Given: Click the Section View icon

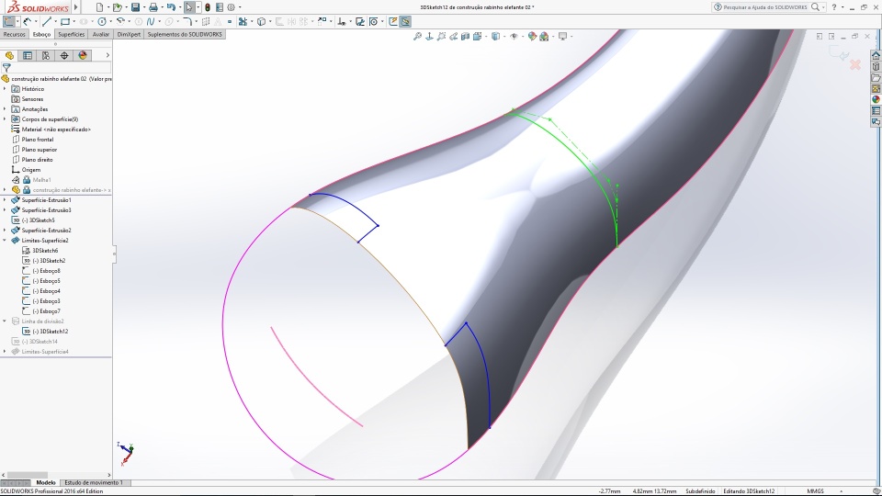Looking at the screenshot, I should point(465,36).
